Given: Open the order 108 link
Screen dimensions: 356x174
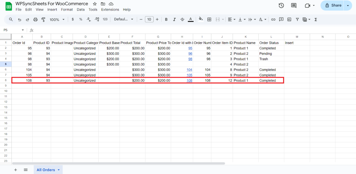Looking at the screenshot, I should (189, 80).
